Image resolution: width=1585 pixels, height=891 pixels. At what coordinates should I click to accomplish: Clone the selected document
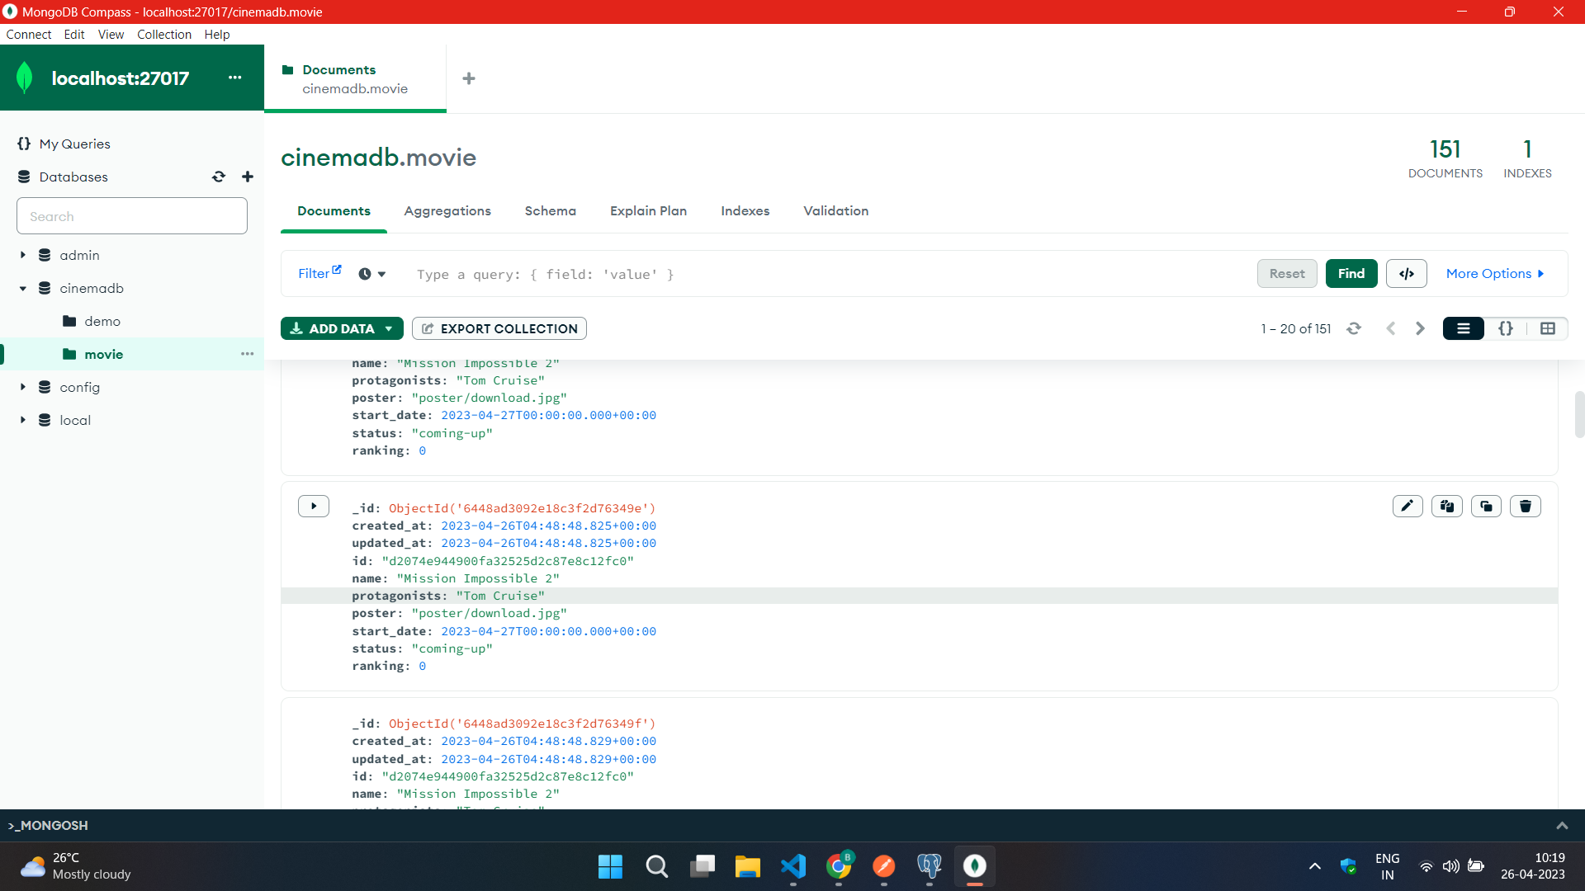(1486, 506)
